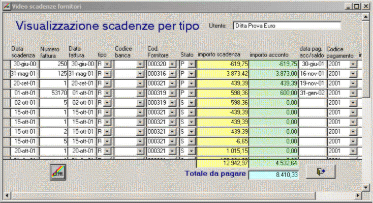The height and width of the screenshot is (203, 373).
Task: Open Codice pagamento dropdown in 20-ott-01 row
Action: [353, 151]
